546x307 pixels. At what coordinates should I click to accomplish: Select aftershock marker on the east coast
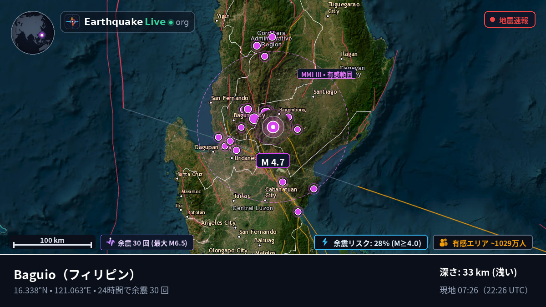click(313, 189)
